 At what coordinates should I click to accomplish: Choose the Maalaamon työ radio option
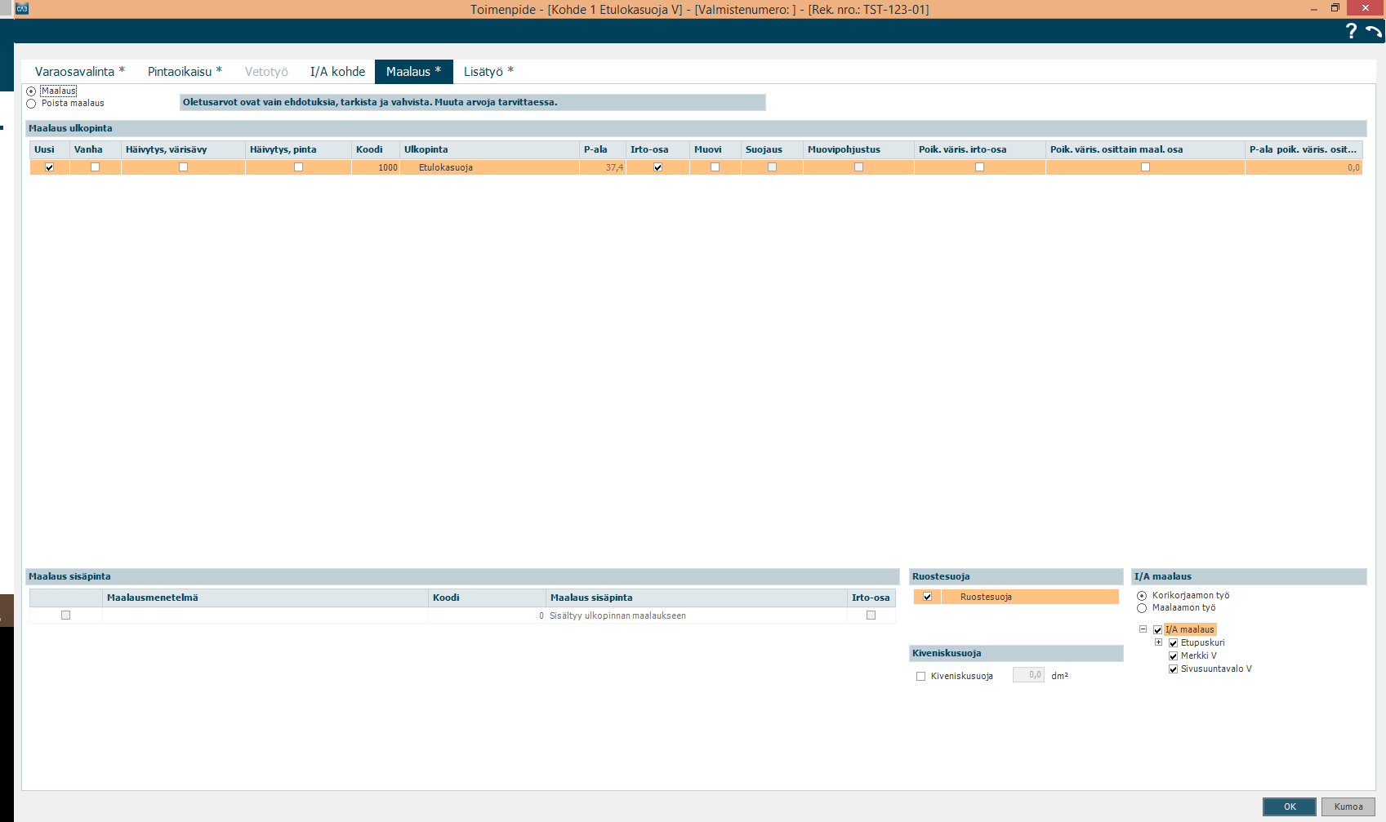pos(1142,608)
